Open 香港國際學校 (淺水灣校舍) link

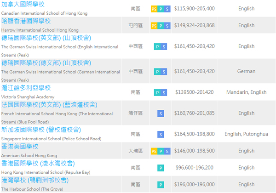coord(38,163)
